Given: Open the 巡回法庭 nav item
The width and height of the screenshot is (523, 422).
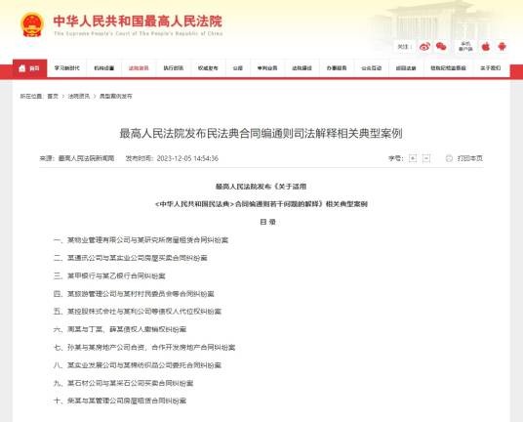Looking at the screenshot, I should click(406, 68).
